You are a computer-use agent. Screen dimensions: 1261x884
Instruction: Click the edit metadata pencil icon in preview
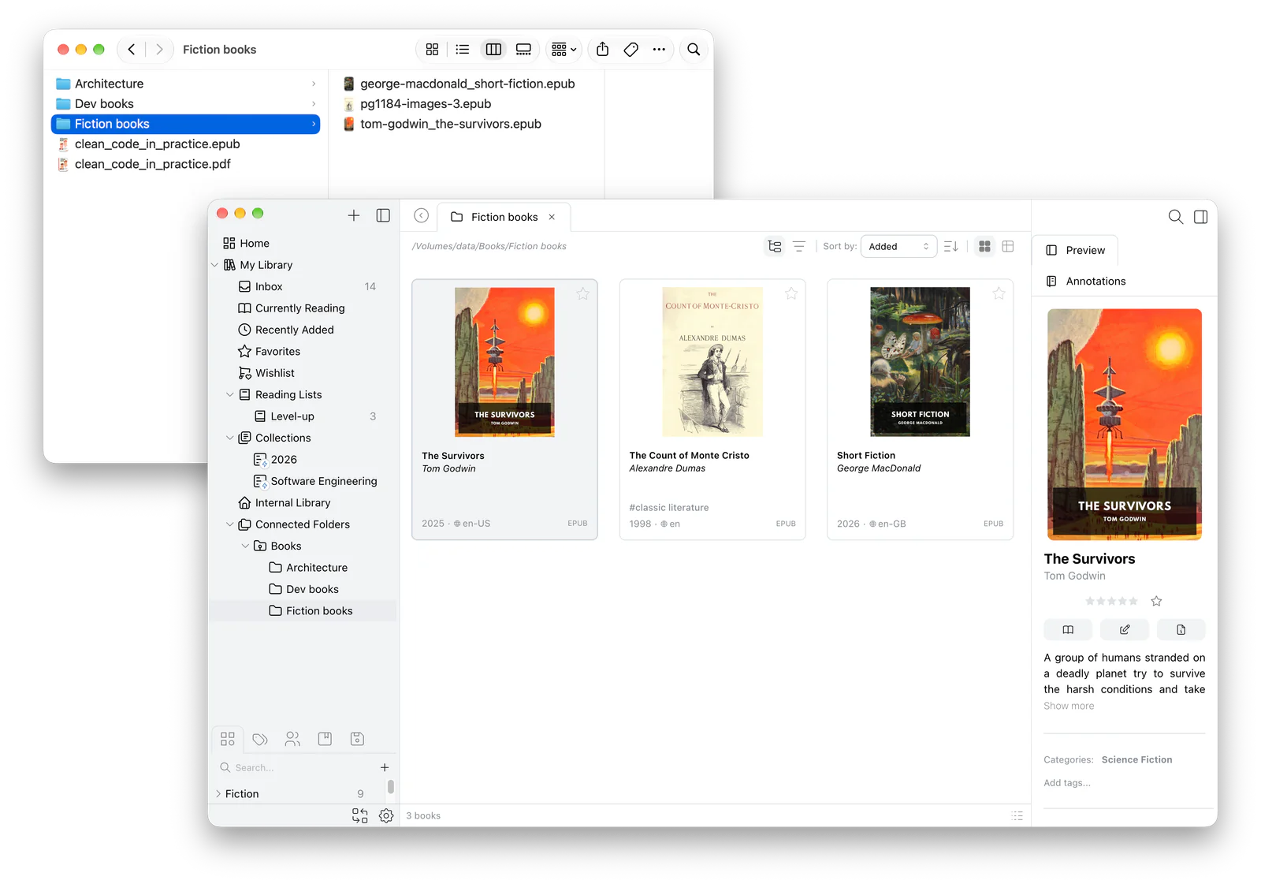coord(1125,629)
